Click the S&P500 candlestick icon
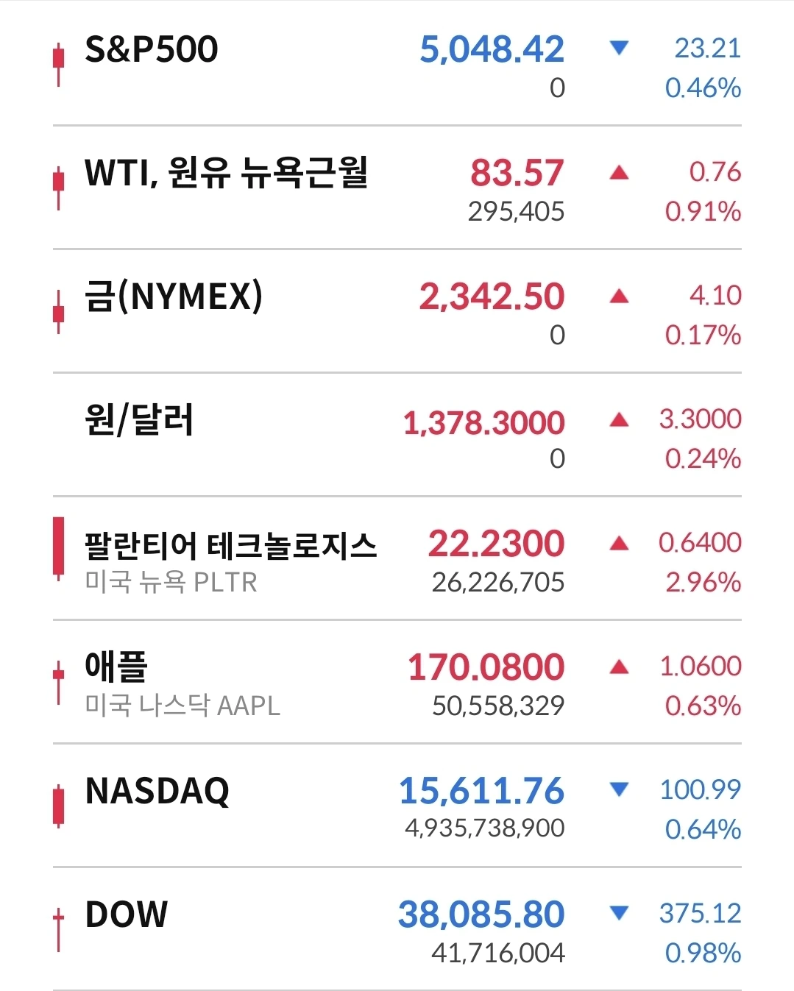The height and width of the screenshot is (991, 794). (58, 65)
